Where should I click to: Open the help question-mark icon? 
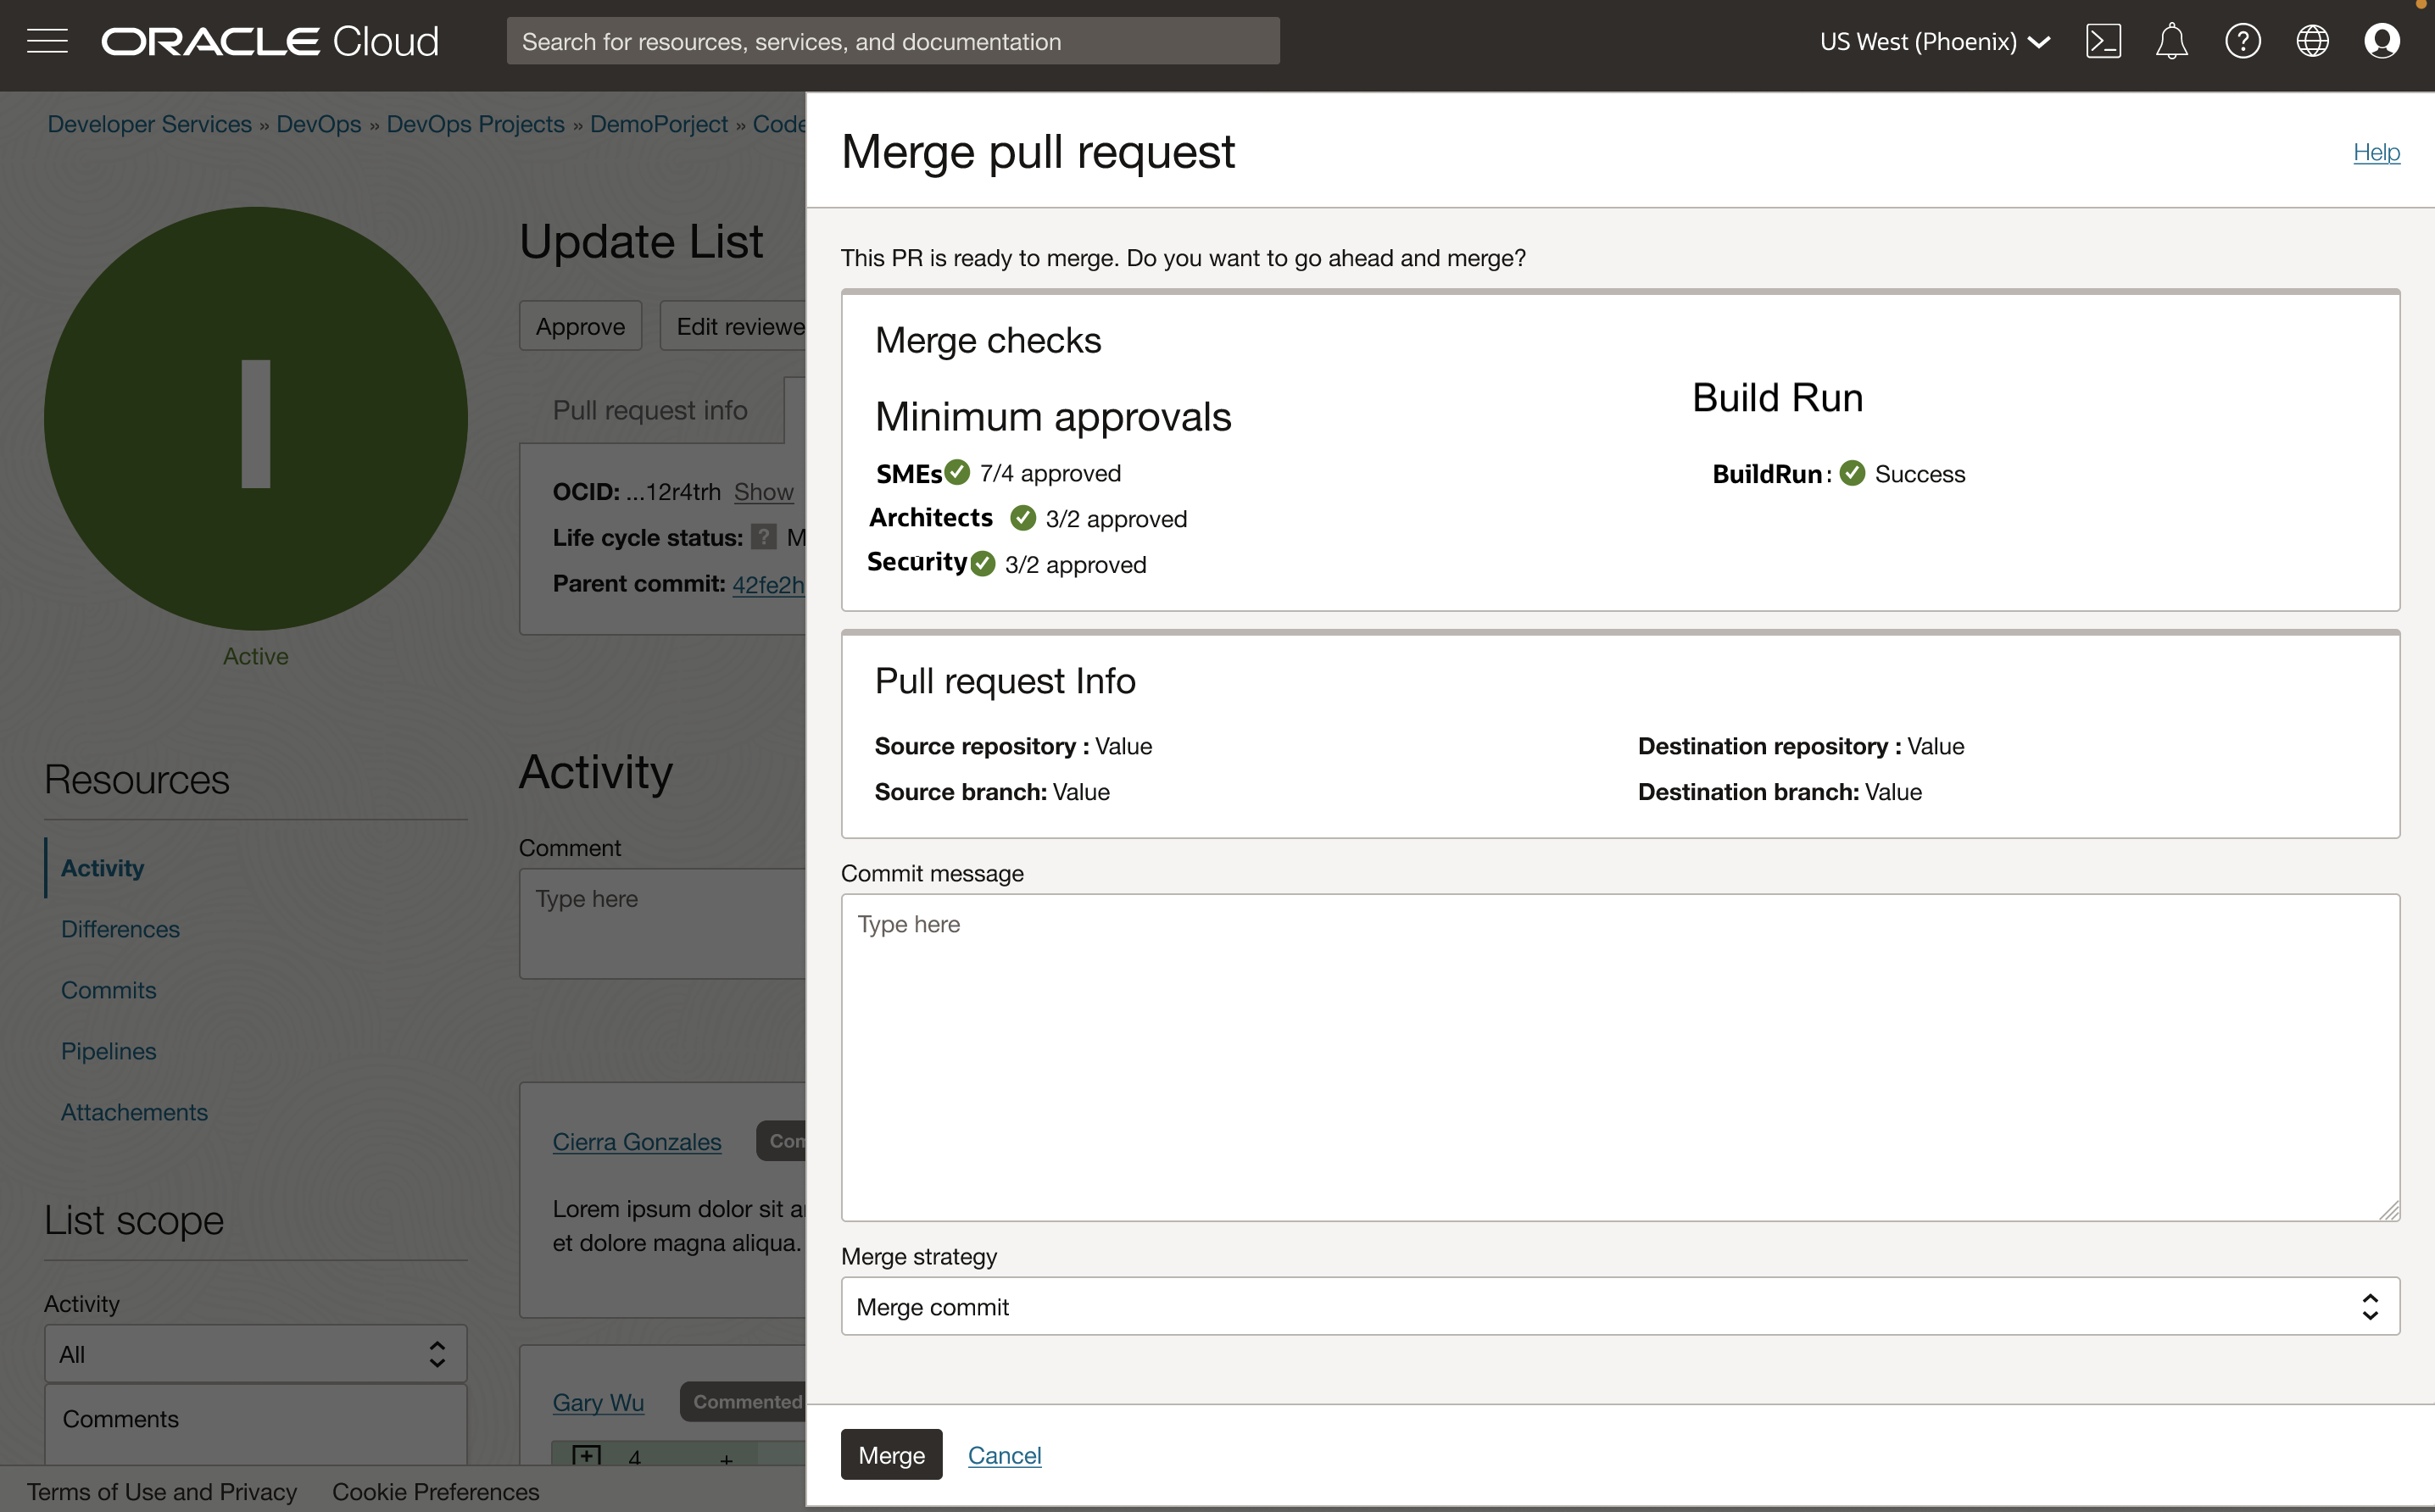click(x=2243, y=40)
